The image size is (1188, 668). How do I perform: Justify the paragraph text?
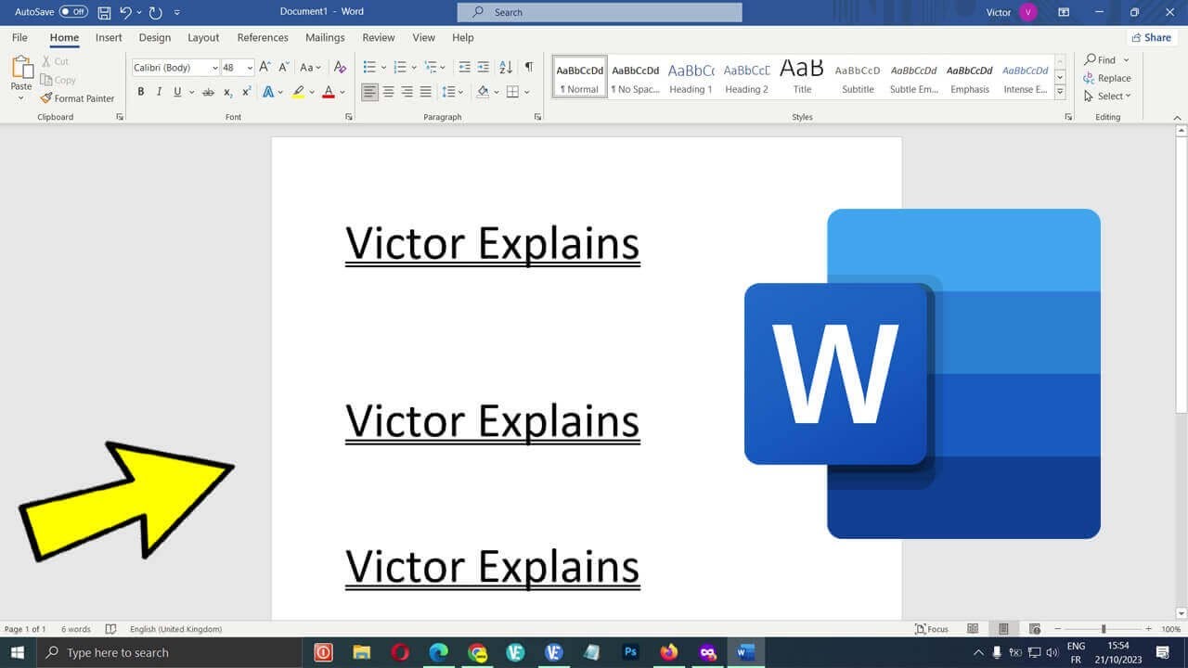[426, 92]
